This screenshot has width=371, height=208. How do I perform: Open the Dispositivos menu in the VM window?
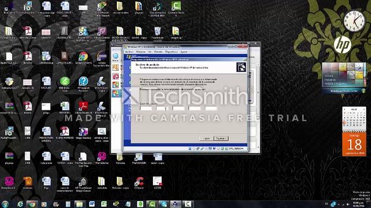[x=172, y=51]
